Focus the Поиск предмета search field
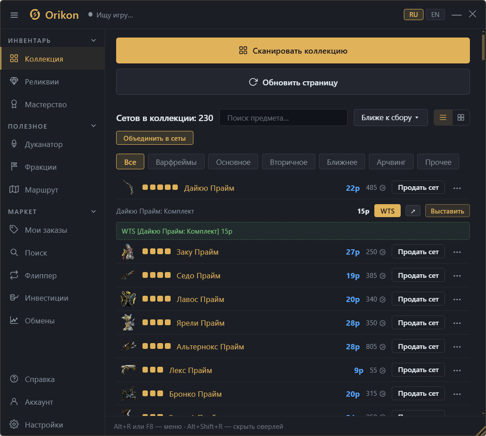Screen dimensions: 486x436 283,118
